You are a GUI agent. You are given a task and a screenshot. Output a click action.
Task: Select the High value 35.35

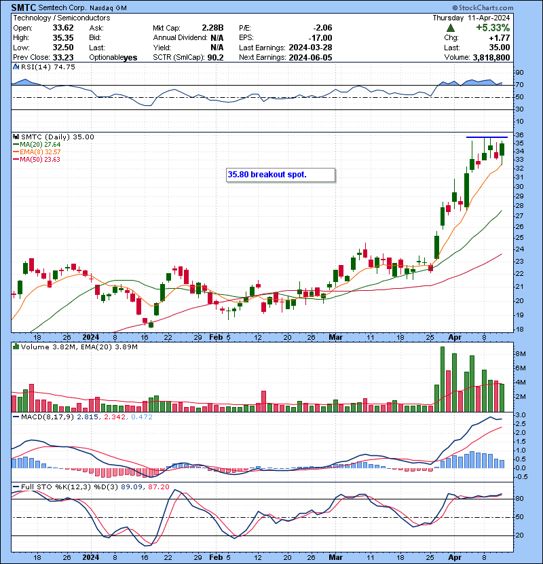point(63,38)
